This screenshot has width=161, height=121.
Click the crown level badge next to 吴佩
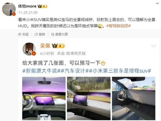click(58, 46)
